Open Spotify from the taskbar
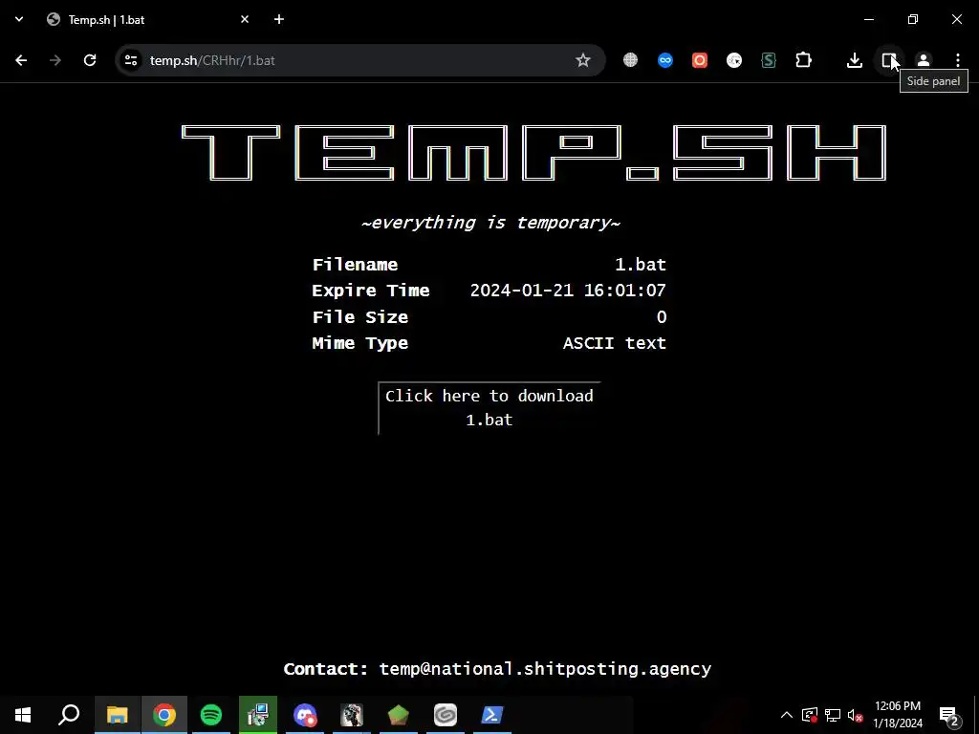 [x=211, y=715]
